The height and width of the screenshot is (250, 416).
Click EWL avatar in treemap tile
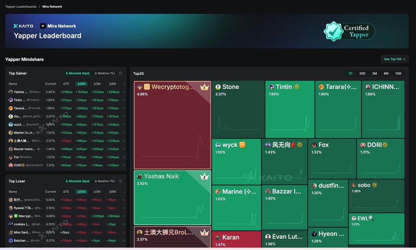[354, 218]
